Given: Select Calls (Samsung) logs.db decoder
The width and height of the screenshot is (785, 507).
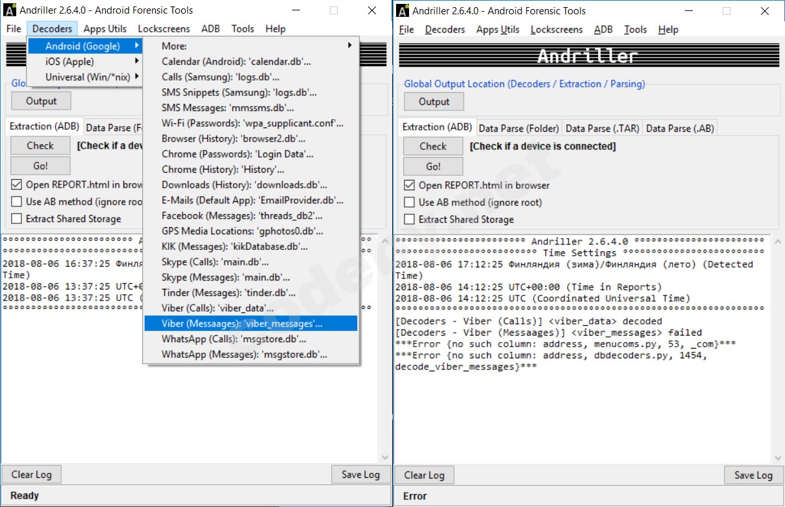Looking at the screenshot, I should coord(251,77).
